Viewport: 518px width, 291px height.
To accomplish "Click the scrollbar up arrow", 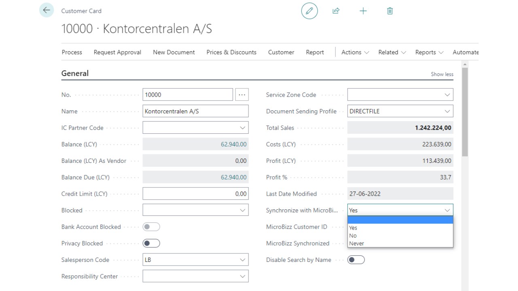I will coord(465,64).
